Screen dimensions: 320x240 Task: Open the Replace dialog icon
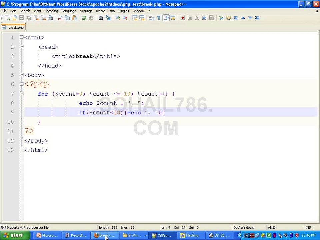108,18
